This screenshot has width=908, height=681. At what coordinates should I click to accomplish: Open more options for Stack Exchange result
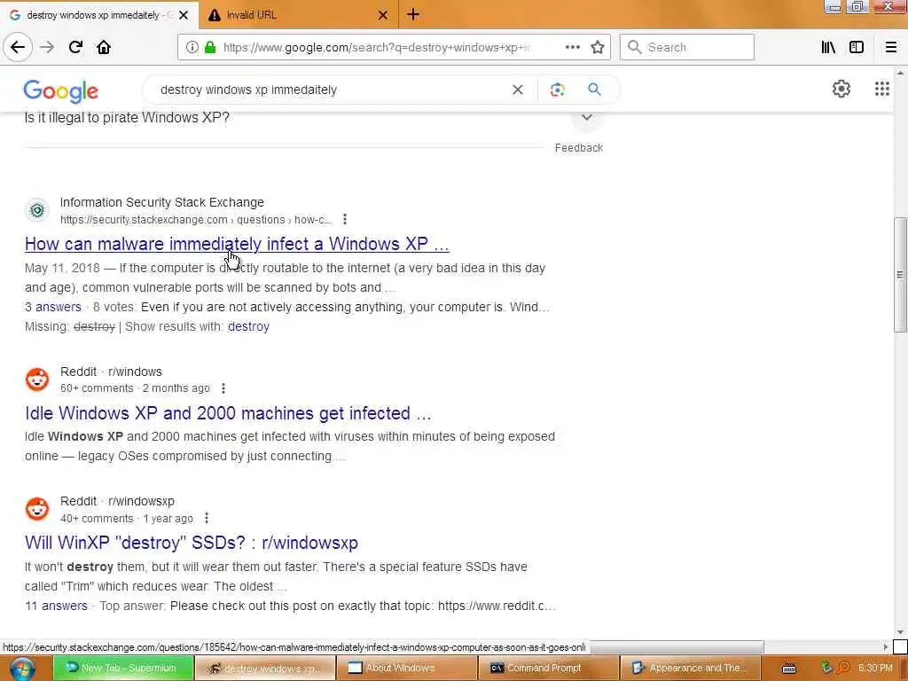pyautogui.click(x=345, y=219)
